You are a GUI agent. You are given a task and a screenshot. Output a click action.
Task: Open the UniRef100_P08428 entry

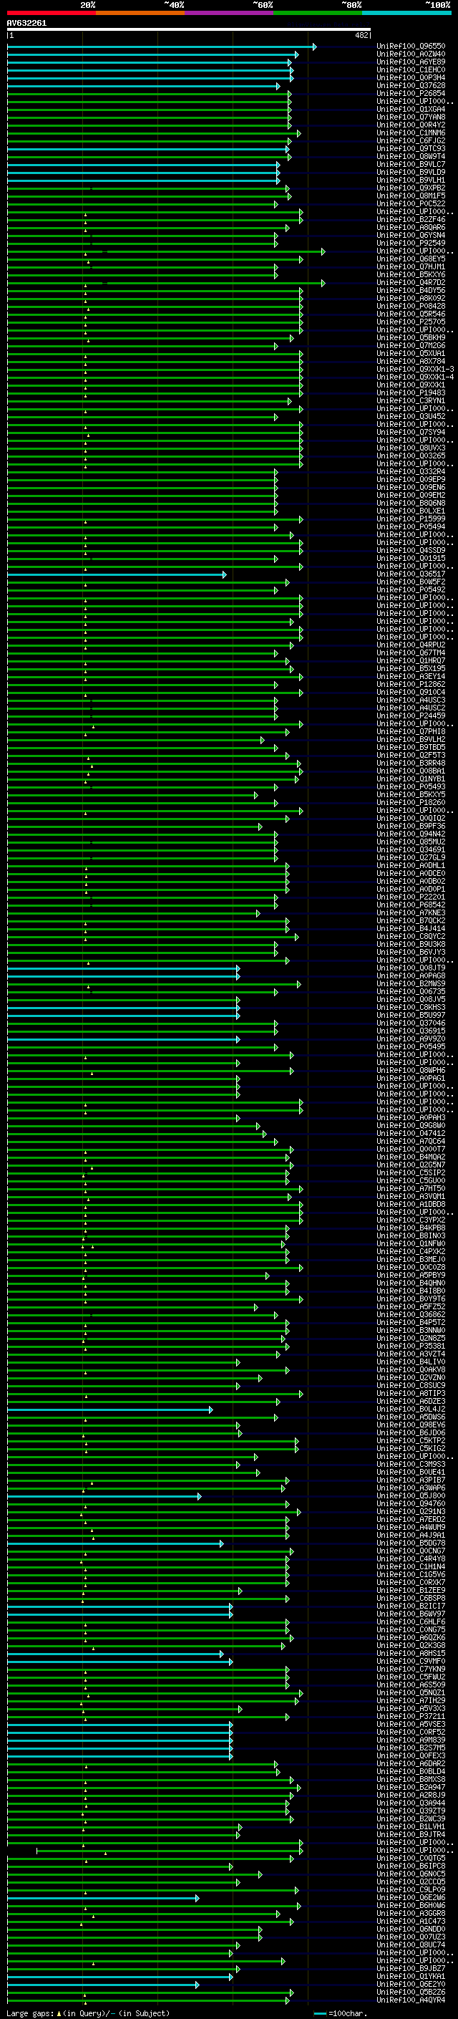[x=411, y=306]
